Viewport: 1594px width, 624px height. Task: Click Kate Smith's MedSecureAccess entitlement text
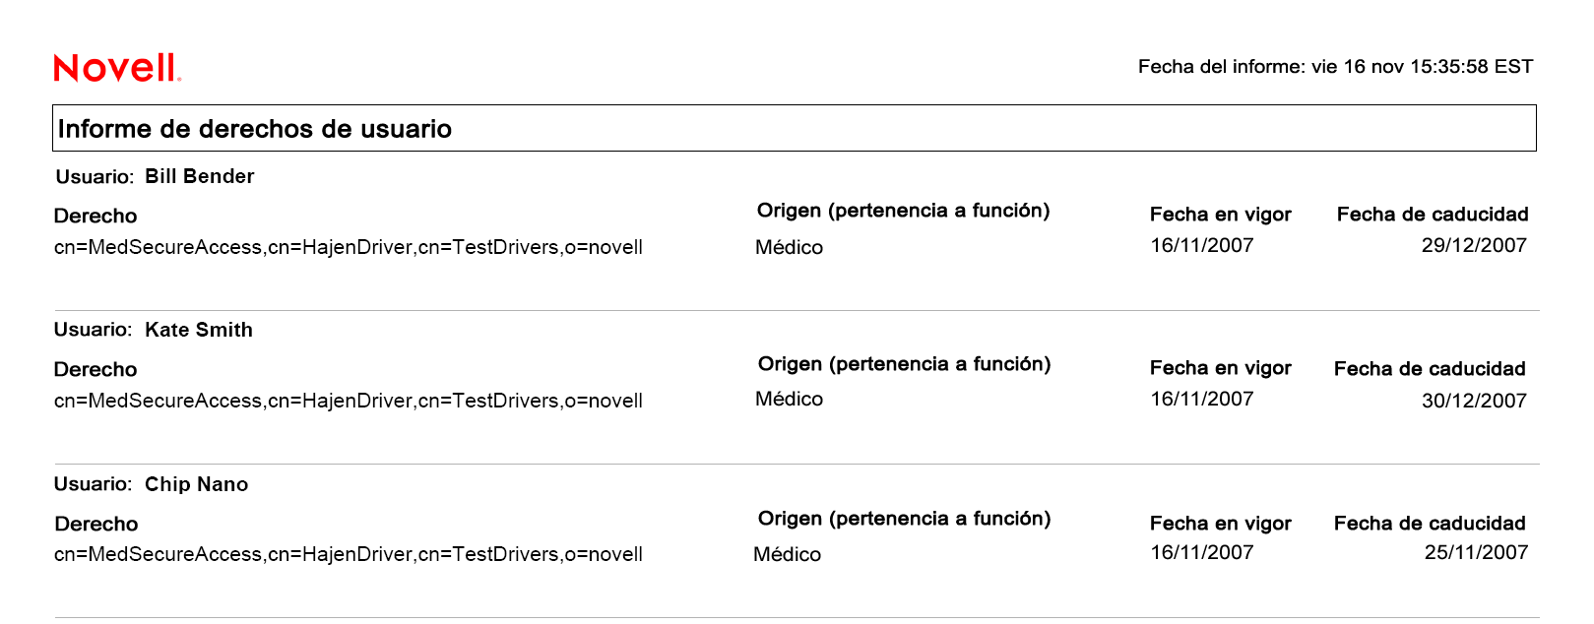[348, 402]
